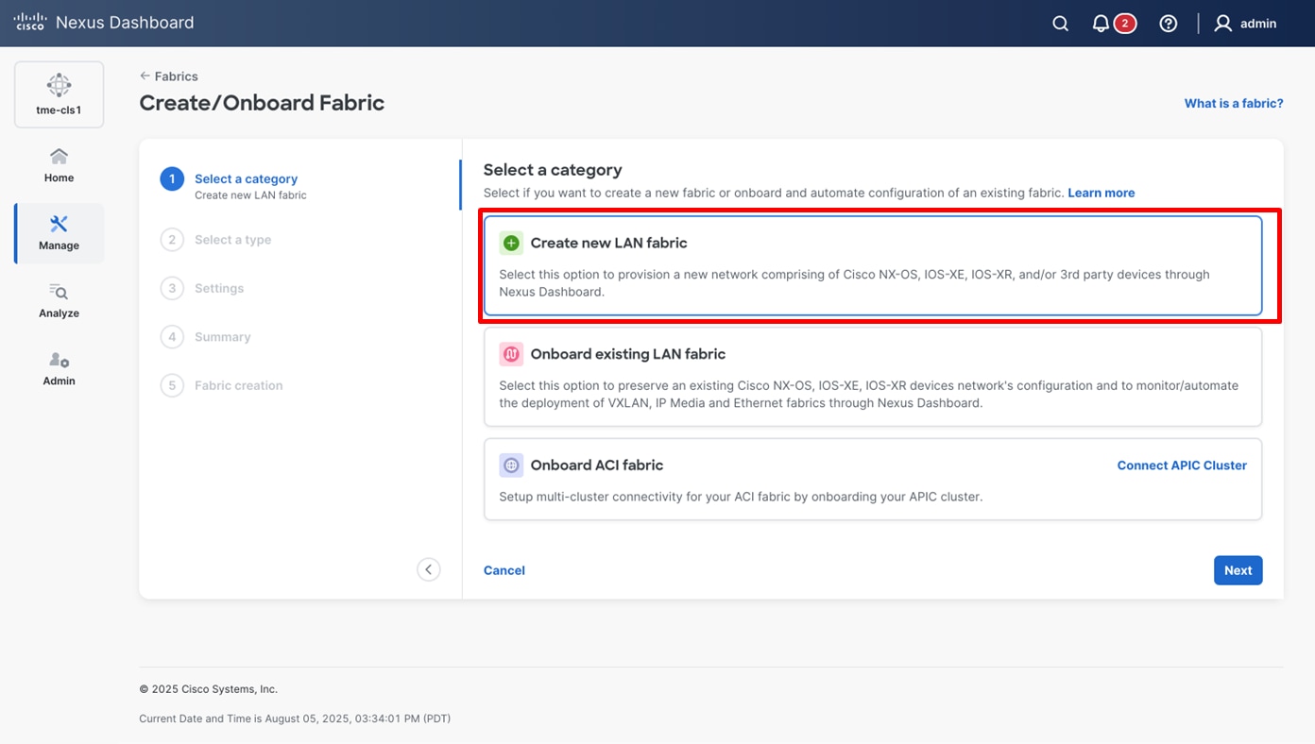
Task: Click the Cisco logo in header
Action: tap(30, 23)
